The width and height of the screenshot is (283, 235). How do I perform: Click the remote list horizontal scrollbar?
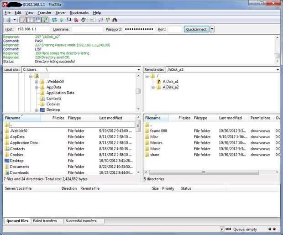point(204,172)
